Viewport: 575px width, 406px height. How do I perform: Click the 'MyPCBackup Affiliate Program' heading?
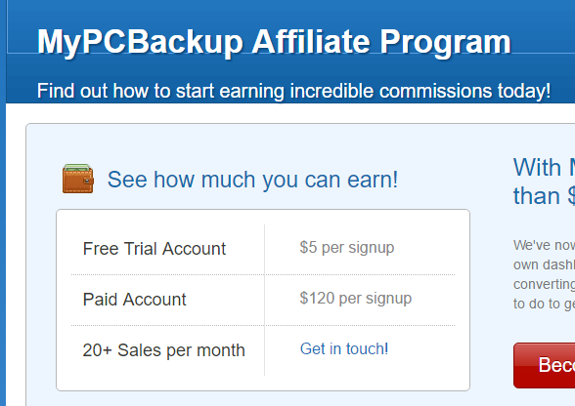[x=274, y=43]
